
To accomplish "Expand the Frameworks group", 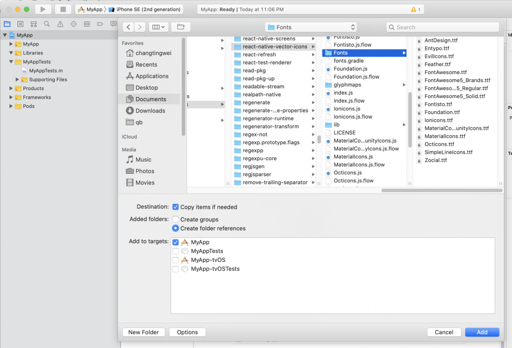I will click(11, 97).
